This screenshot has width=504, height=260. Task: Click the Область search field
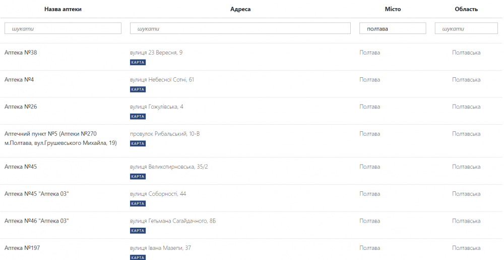point(466,28)
